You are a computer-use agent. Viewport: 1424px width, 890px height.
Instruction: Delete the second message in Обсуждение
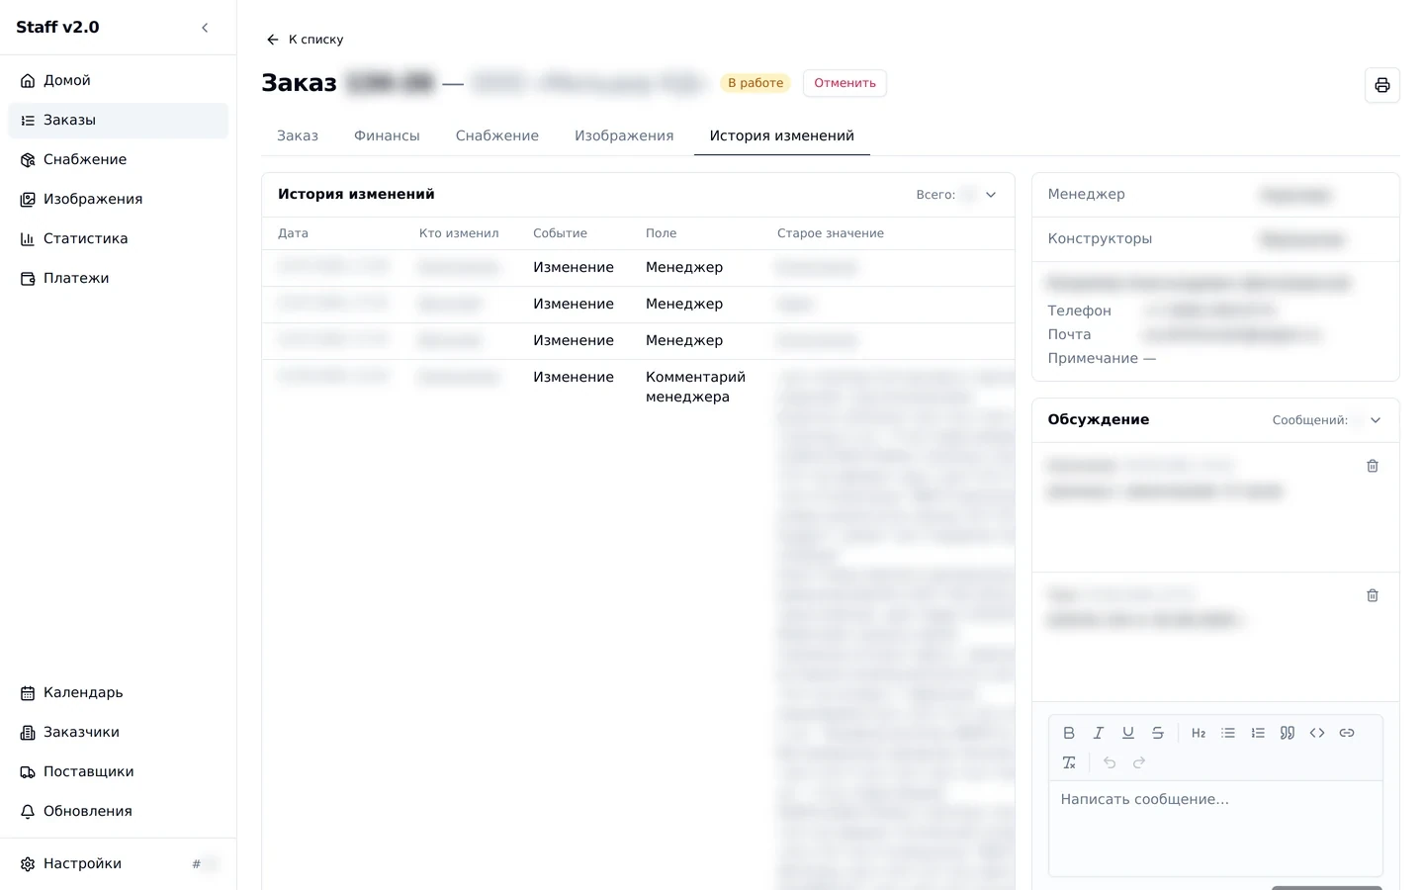pos(1373,595)
